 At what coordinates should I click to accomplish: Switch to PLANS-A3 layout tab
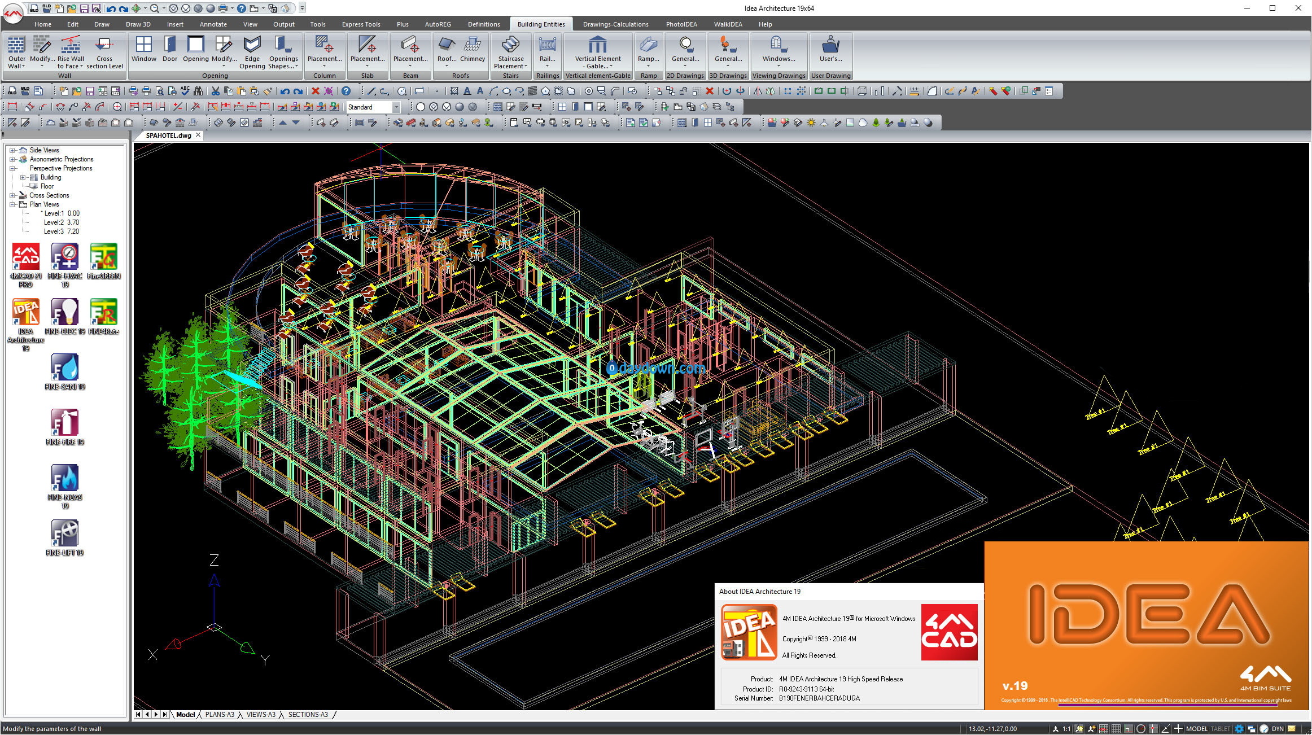(x=220, y=715)
